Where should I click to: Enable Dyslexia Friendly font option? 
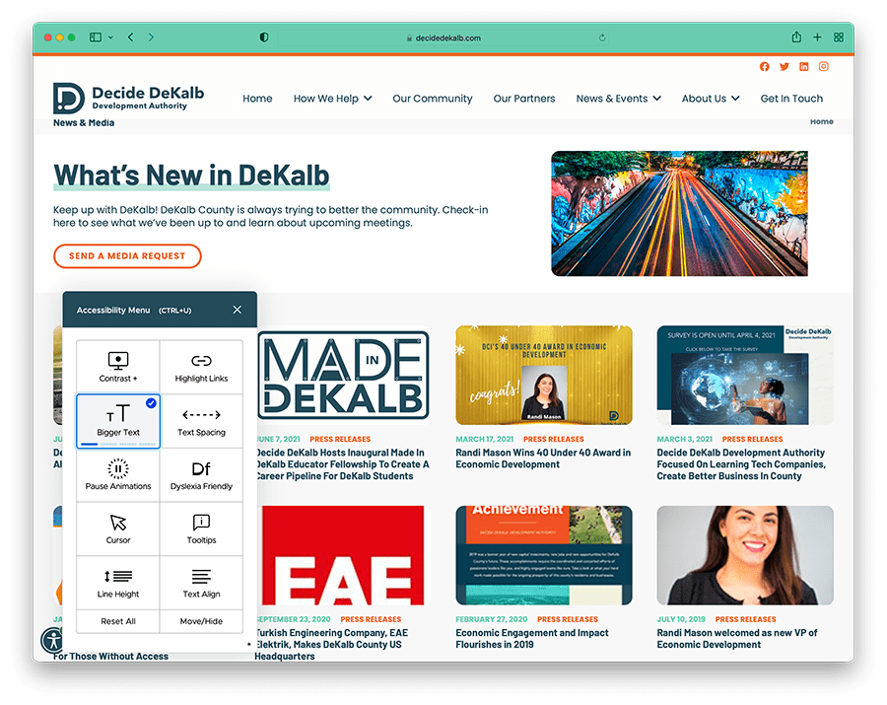coord(201,475)
